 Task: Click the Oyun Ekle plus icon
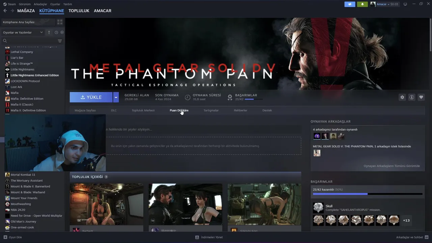5,237
